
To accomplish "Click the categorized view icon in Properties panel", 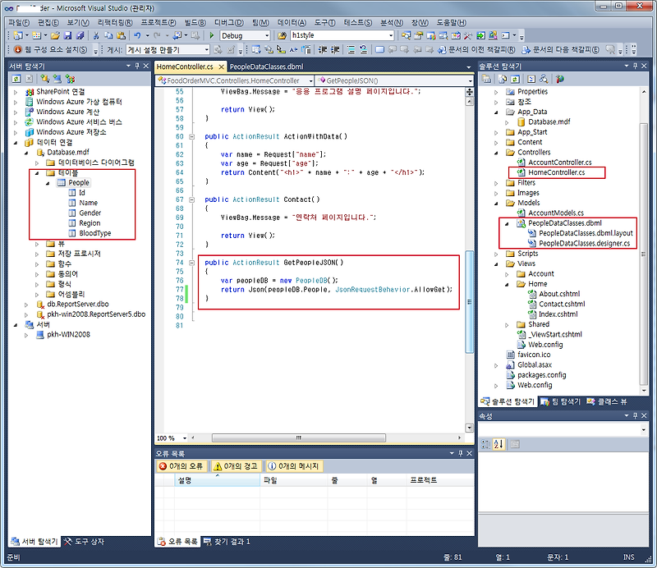I will [485, 444].
